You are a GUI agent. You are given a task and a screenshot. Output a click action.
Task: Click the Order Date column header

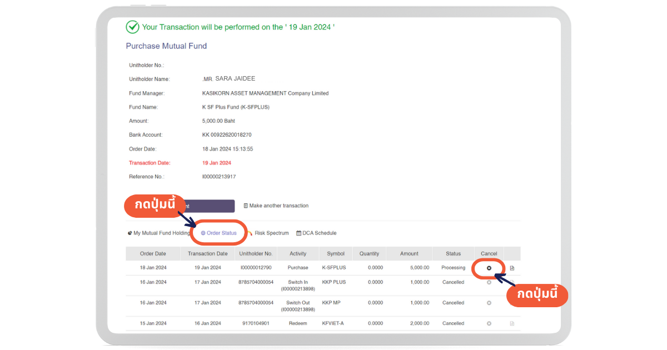click(x=153, y=254)
